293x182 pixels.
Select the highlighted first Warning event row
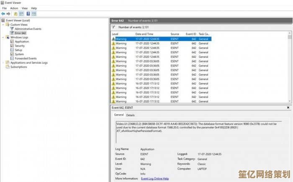click(161, 39)
